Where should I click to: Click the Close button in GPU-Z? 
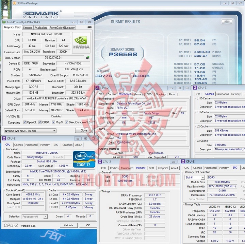click(x=84, y=130)
